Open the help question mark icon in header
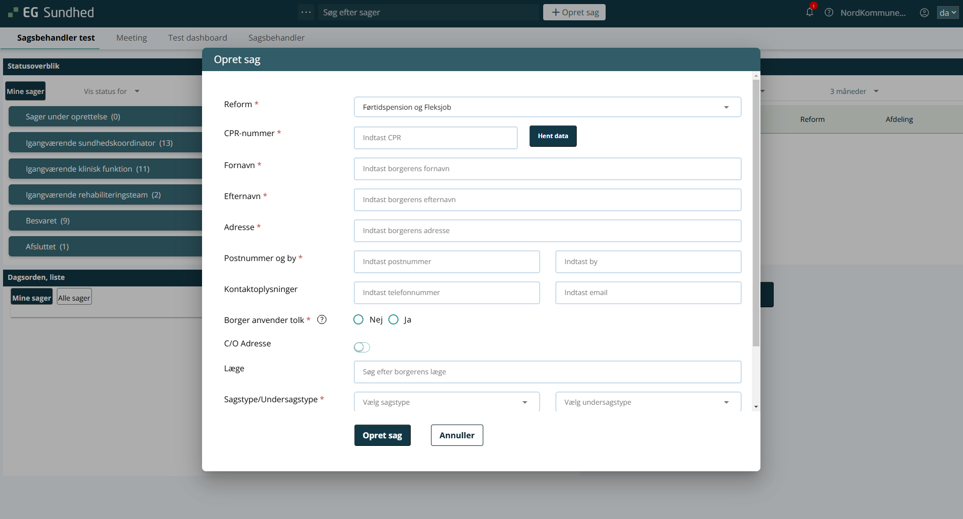963x519 pixels. [x=829, y=13]
